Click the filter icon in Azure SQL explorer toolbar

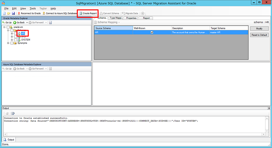(x=50, y=69)
